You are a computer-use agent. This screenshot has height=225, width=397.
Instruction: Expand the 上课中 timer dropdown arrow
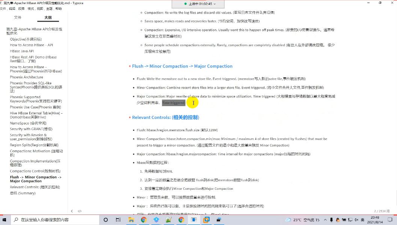215,4
